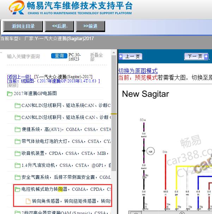Switch to 切换为原图模式 link
212x214 pixels.
tap(138, 71)
